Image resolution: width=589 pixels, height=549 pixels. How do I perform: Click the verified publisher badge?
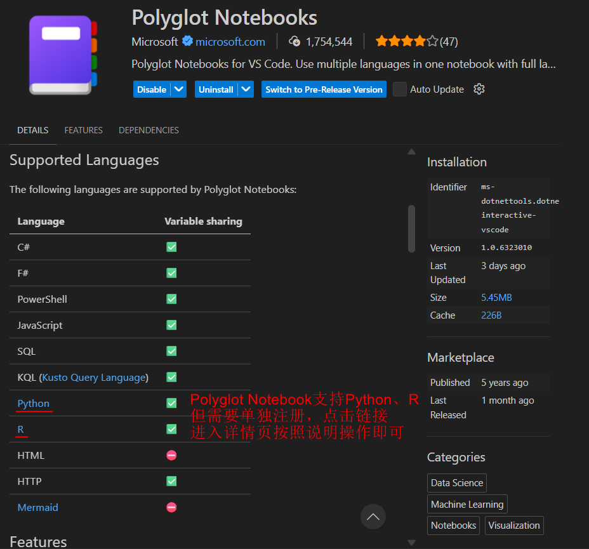coord(187,41)
